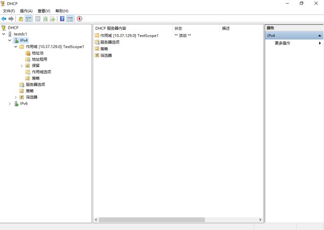Select the scope's 策略 label under TestScope1
324x230 pixels.
tap(36, 78)
